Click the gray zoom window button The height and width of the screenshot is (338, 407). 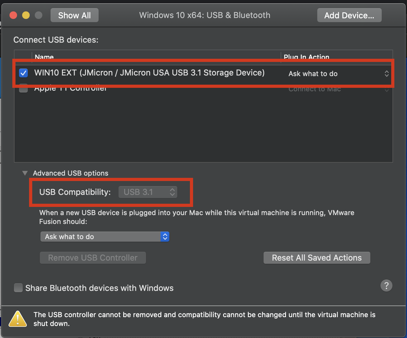39,15
